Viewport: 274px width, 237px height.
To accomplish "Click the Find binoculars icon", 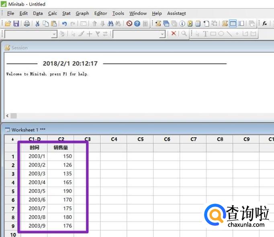I will point(110,23).
